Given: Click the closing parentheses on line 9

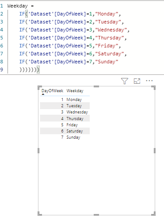Looking at the screenshot, I should [x=30, y=70].
